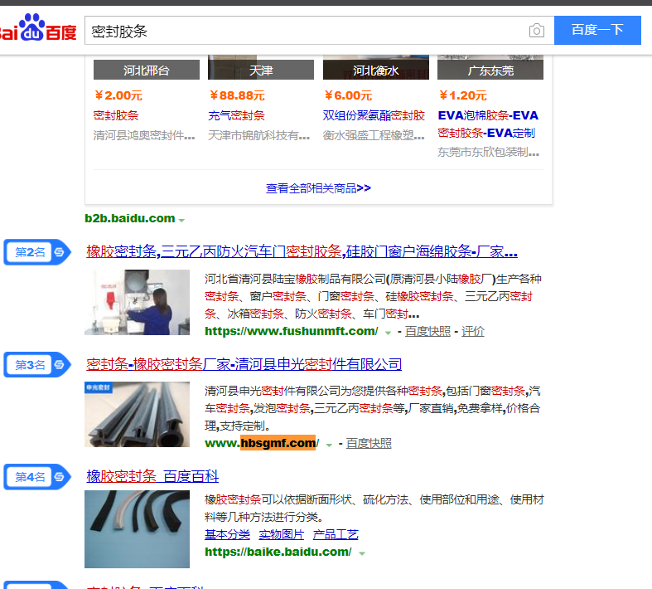Click the Baike rubber seal strip thumbnail

(x=138, y=529)
